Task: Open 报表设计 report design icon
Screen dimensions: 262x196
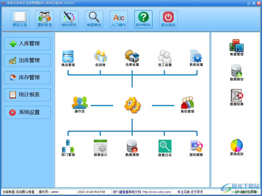Action: (100, 148)
